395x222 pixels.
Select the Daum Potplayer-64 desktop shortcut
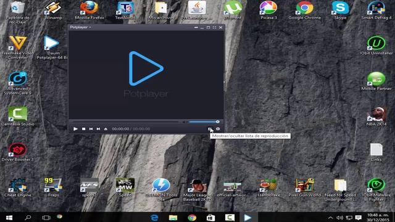click(x=52, y=47)
